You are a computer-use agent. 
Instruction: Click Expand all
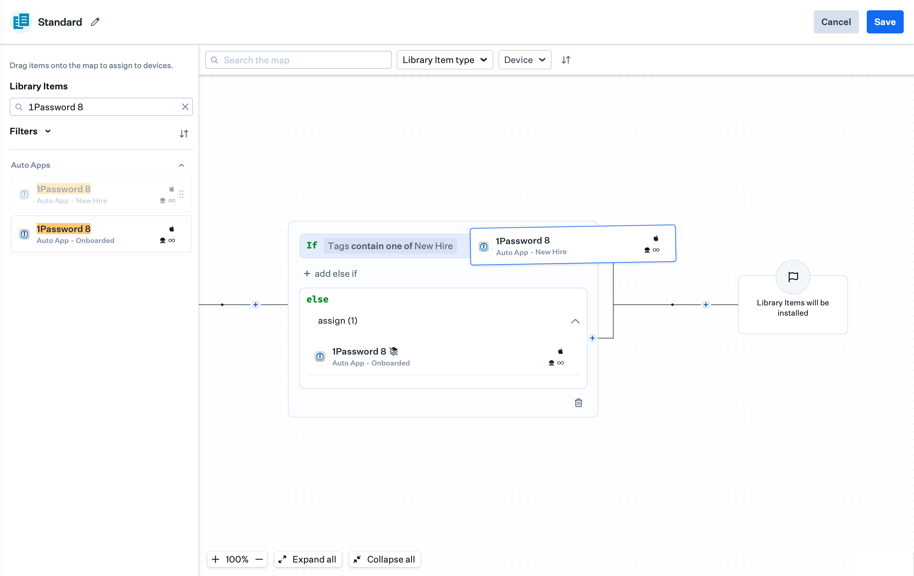[x=307, y=559]
